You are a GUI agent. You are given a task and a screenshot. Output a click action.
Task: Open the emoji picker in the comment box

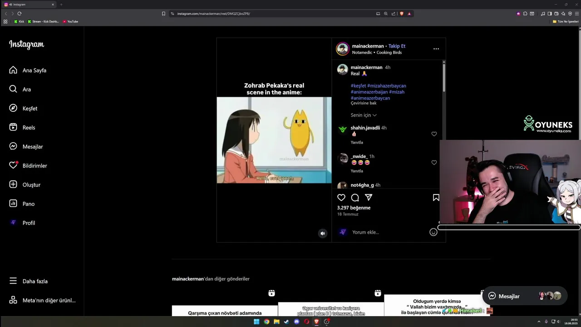coord(433,232)
